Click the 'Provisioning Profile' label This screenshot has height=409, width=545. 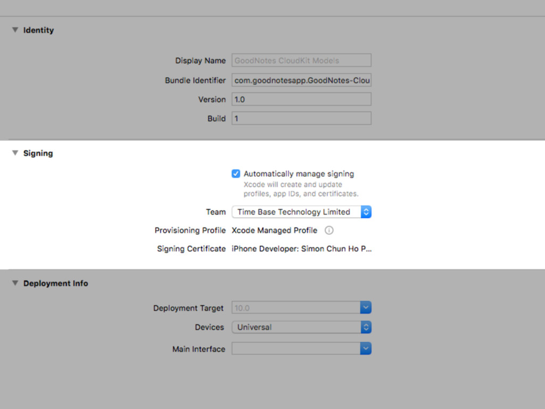coord(190,230)
